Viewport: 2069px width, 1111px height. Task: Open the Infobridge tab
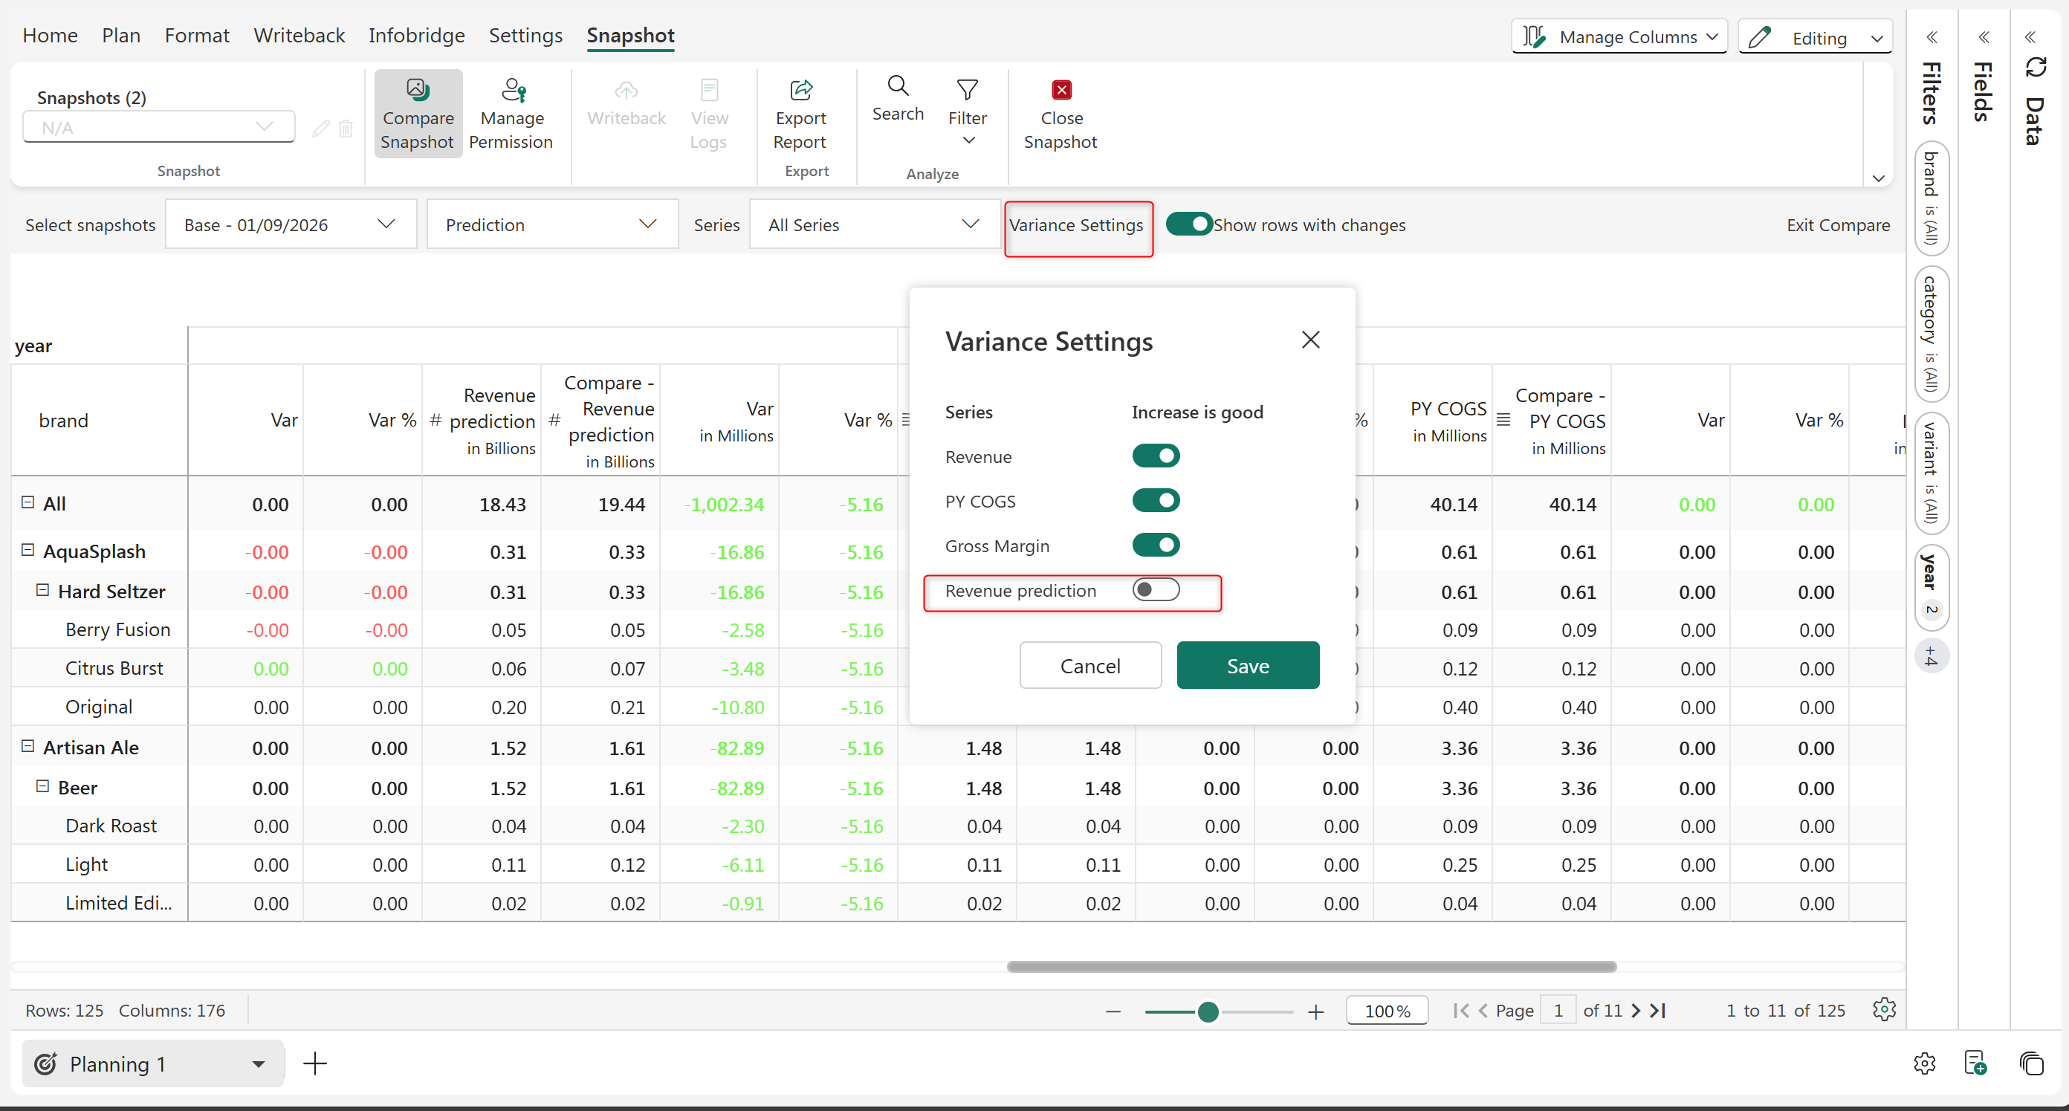[416, 36]
